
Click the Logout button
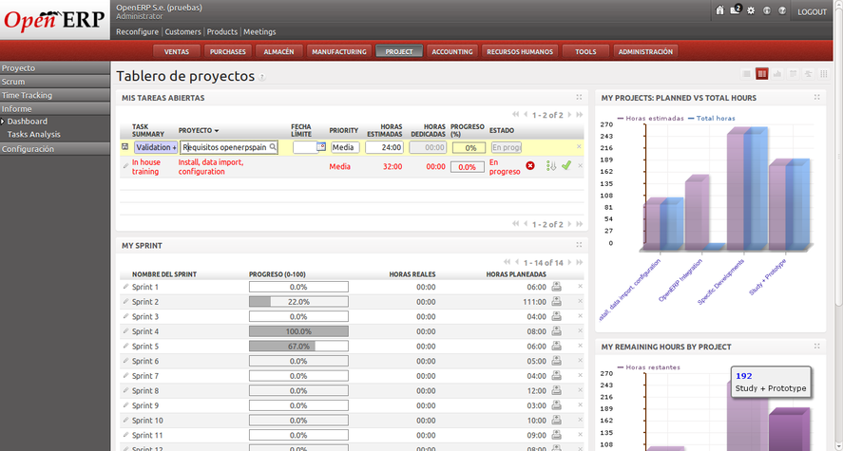813,11
